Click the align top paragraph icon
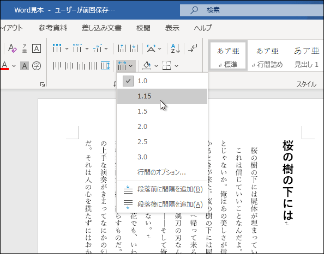Screen dimensions: 324x254 tap(57, 66)
